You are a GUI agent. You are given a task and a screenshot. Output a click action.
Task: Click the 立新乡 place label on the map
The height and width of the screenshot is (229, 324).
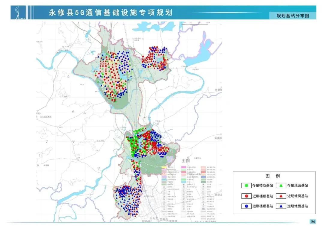[100, 141]
